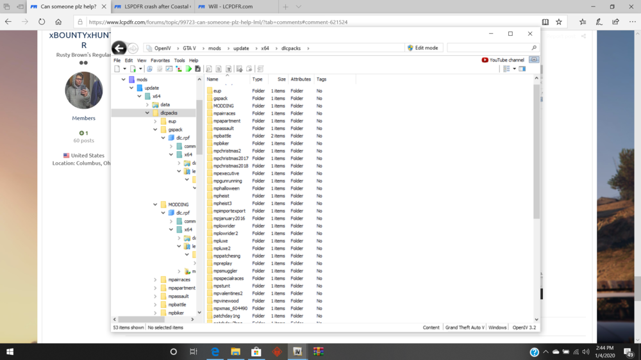This screenshot has width=641, height=360.
Task: Open File Explorer from the taskbar
Action: [x=235, y=352]
